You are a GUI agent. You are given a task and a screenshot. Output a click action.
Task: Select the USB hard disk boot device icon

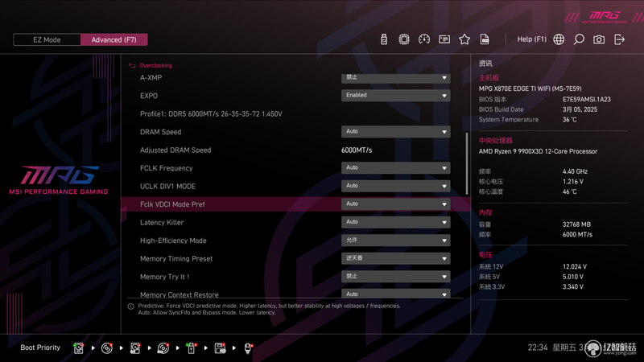135,348
